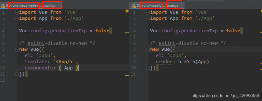The image size is (262, 101).
Task: Click the JS file icon on runtimeonly tab
Action: 133,6
